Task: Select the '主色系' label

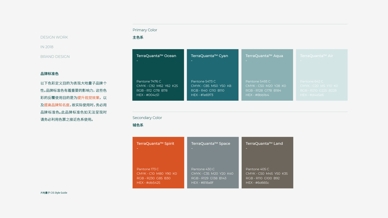Action: [138, 37]
